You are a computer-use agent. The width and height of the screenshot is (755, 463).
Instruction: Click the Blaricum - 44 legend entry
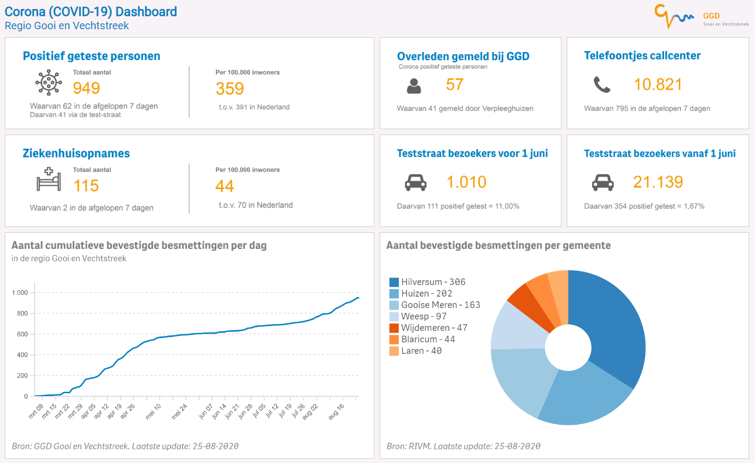click(427, 339)
